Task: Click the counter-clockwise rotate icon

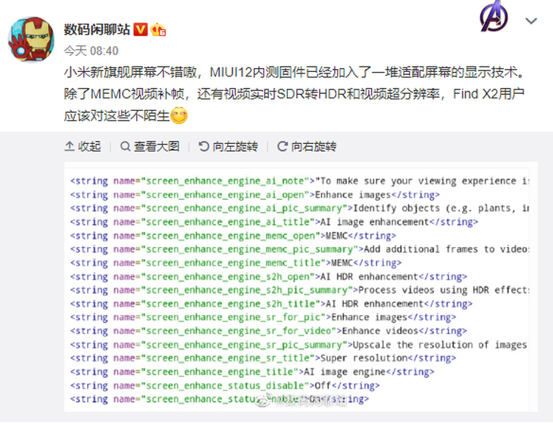Action: point(204,146)
